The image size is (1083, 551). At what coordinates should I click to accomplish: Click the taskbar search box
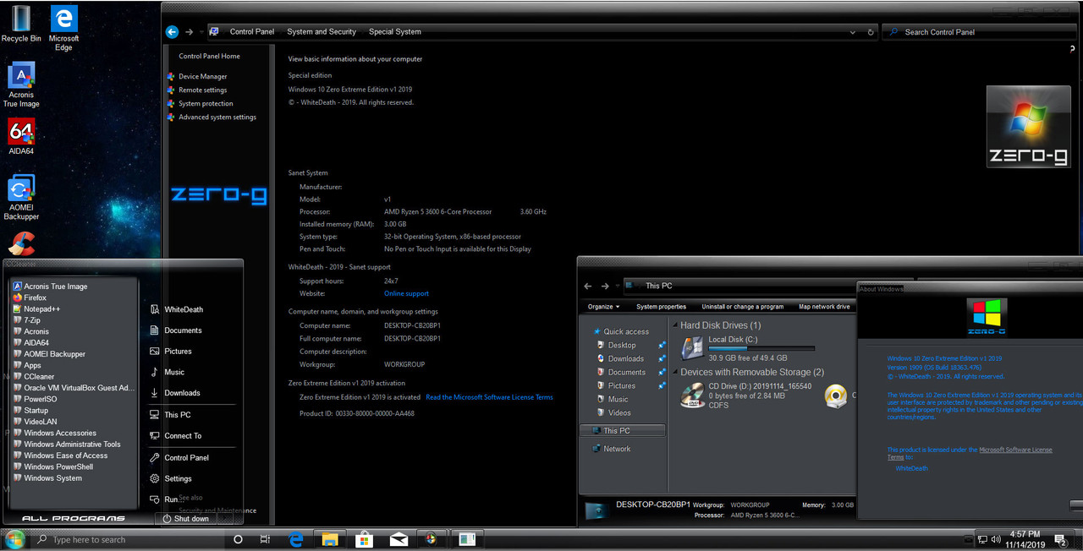tap(127, 539)
